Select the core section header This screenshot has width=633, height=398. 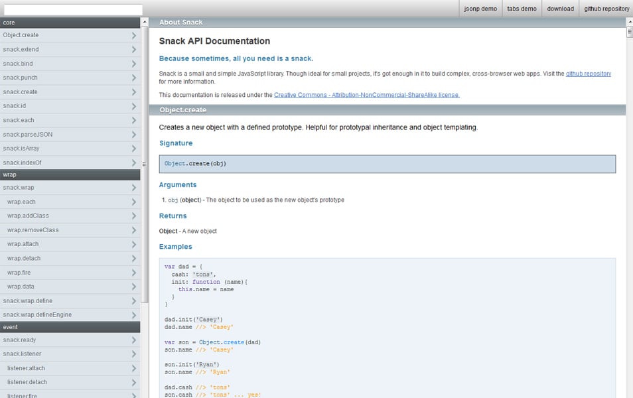(x=70, y=23)
